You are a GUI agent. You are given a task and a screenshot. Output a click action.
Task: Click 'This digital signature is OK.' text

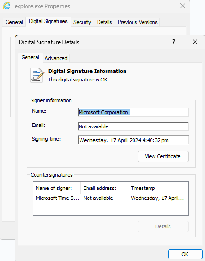click(x=79, y=80)
